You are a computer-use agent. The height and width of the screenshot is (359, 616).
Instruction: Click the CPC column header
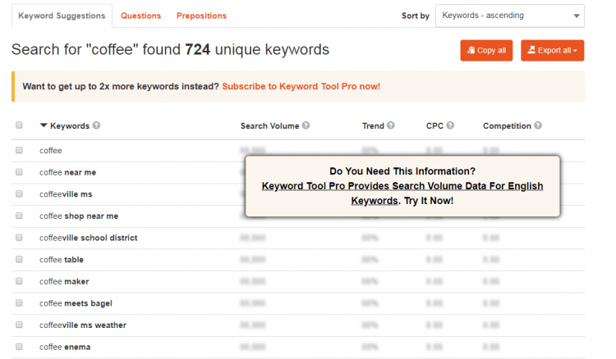click(x=434, y=125)
